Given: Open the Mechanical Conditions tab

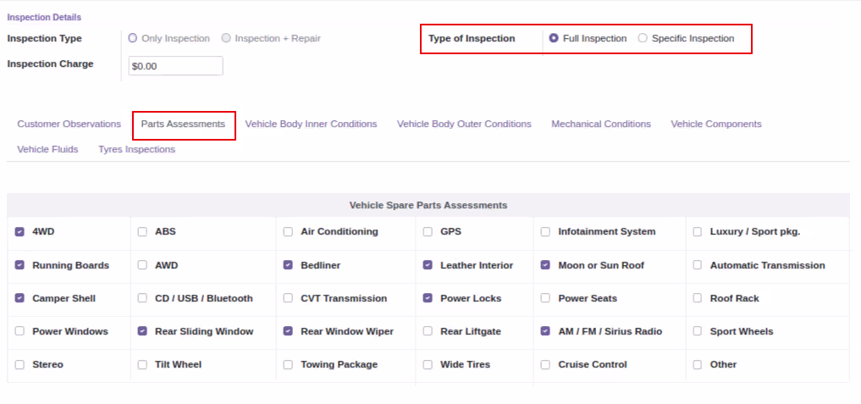Looking at the screenshot, I should pyautogui.click(x=601, y=125).
